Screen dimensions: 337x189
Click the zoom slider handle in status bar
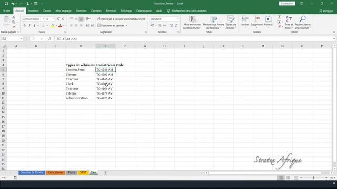[x=314, y=178]
